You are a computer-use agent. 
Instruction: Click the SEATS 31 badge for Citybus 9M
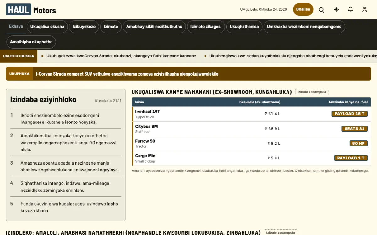(354, 129)
